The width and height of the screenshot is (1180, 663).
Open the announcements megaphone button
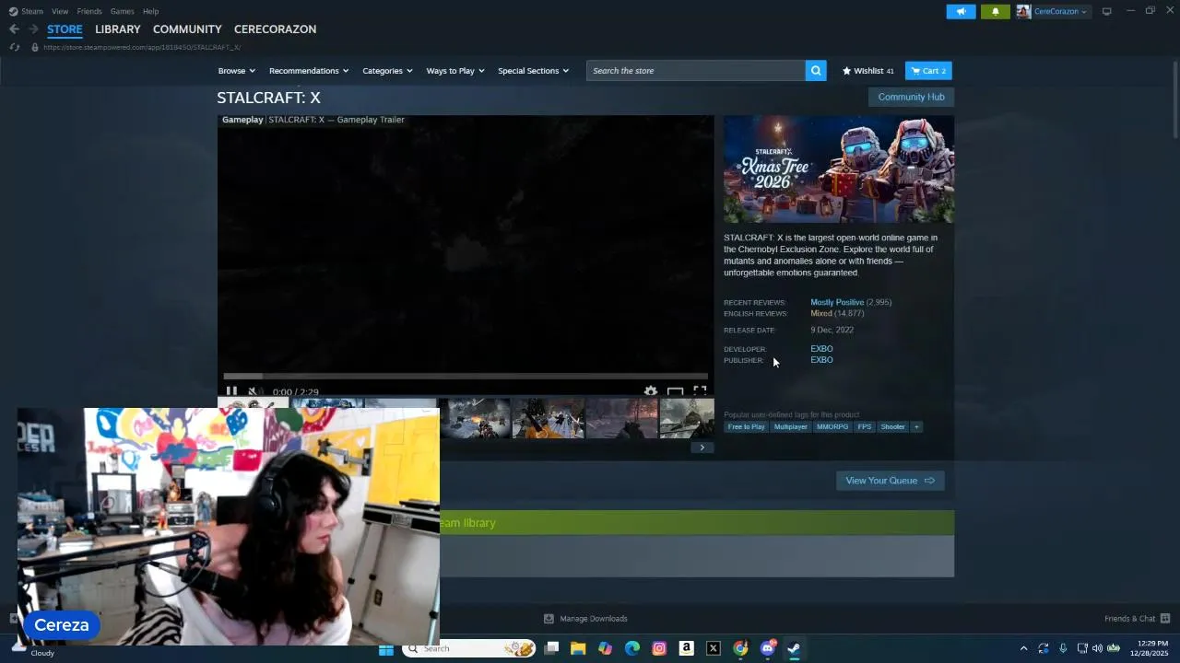tap(961, 11)
